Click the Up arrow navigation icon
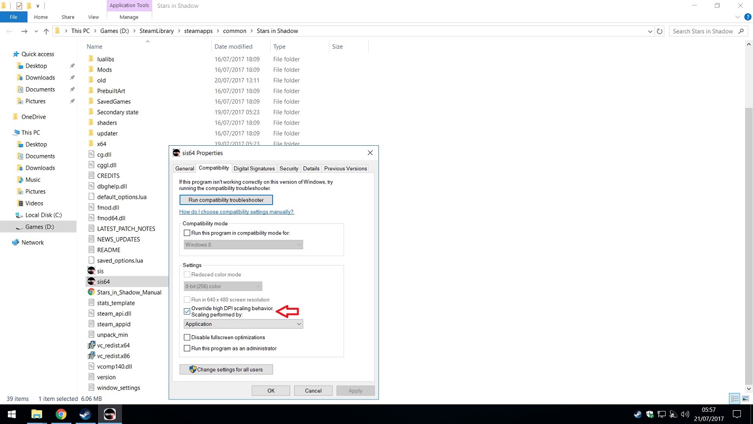The image size is (753, 424). click(46, 31)
